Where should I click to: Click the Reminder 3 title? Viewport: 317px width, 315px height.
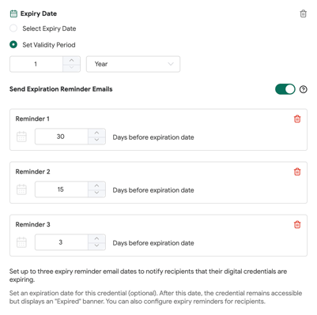pyautogui.click(x=32, y=225)
